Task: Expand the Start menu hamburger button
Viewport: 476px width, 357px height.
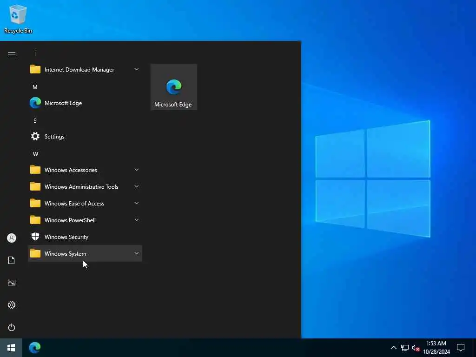Action: click(x=12, y=54)
